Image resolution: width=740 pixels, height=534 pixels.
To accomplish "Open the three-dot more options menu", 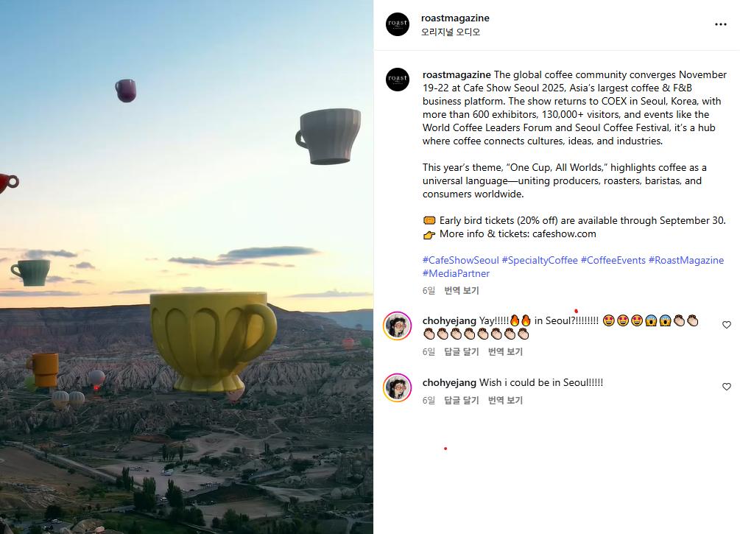I will [x=720, y=24].
